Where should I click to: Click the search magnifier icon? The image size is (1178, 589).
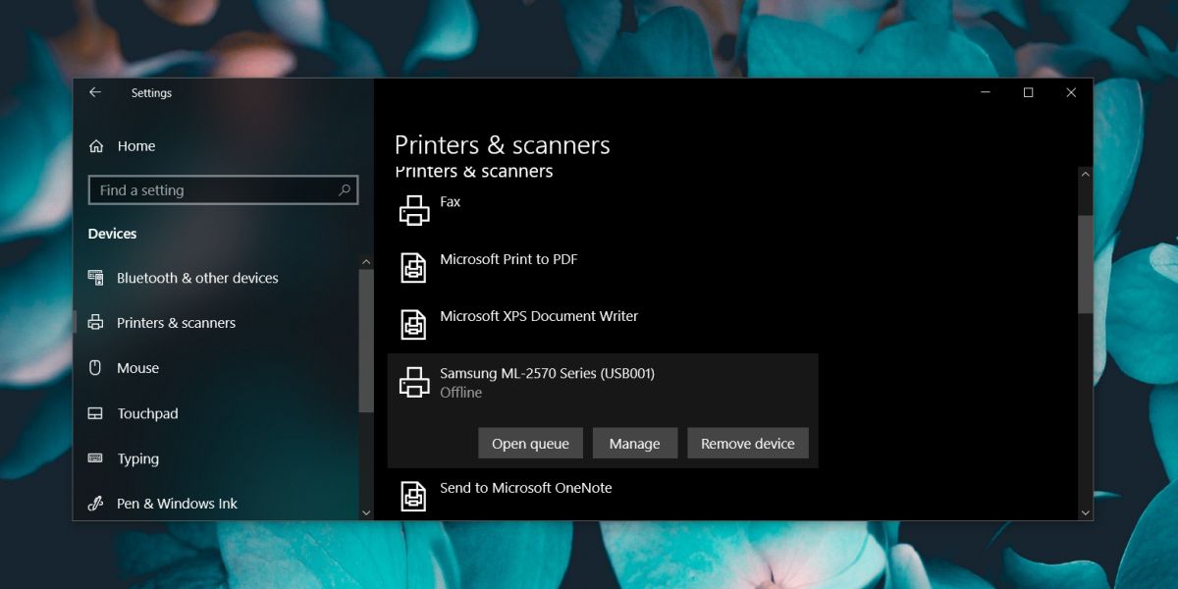345,190
